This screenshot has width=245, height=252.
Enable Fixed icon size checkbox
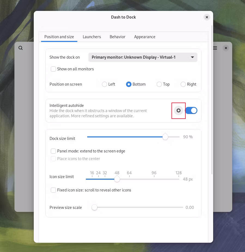click(54, 190)
